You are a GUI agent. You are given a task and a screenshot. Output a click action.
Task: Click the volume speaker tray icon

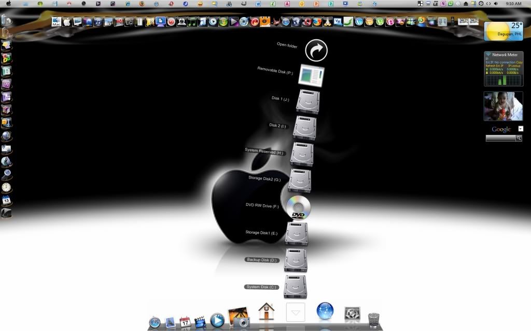click(x=496, y=4)
